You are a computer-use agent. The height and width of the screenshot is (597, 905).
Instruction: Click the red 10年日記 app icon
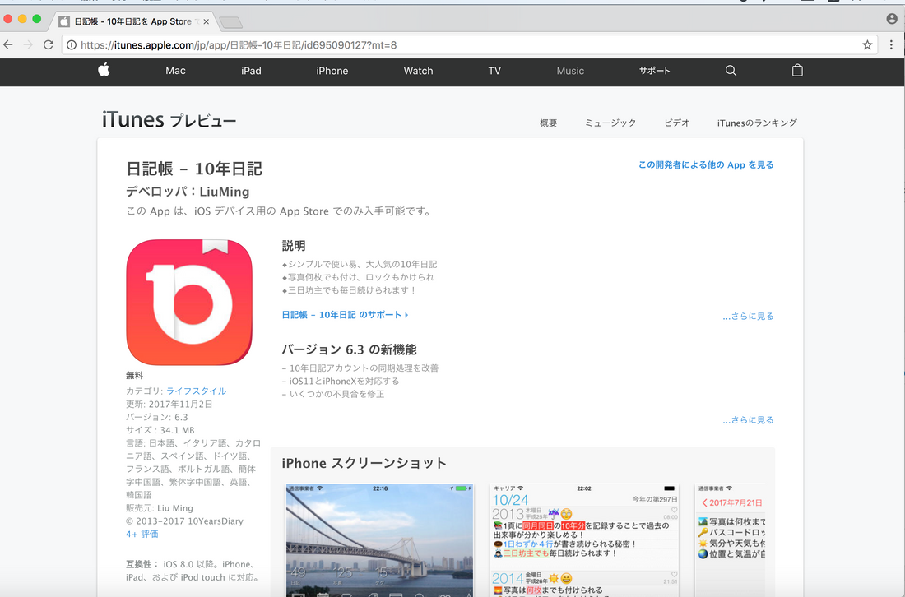[x=189, y=303]
